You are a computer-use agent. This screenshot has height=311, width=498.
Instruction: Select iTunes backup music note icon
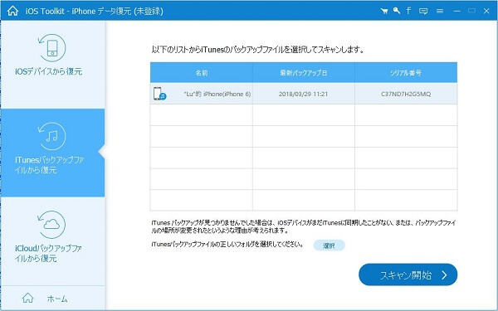coord(51,136)
